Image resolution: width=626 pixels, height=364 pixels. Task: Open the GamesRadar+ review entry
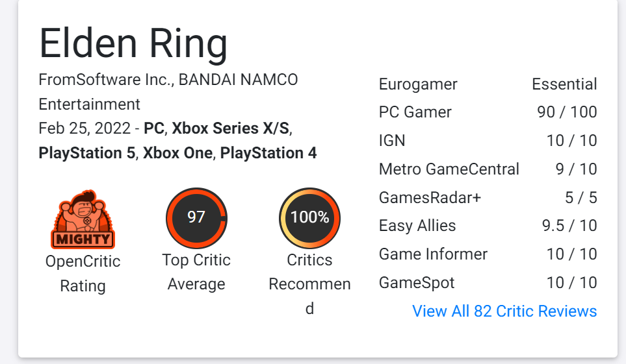click(488, 197)
